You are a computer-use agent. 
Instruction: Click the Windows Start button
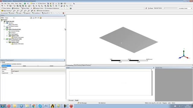click(x=3, y=106)
